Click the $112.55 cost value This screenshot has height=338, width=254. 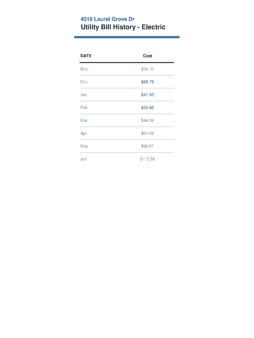pyautogui.click(x=147, y=159)
